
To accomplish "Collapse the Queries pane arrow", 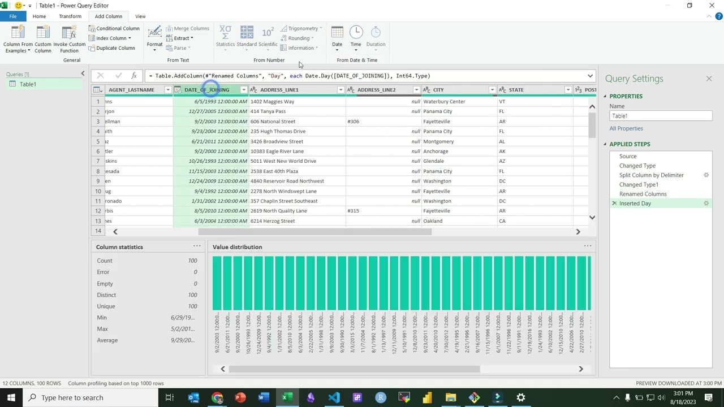I will coord(83,73).
